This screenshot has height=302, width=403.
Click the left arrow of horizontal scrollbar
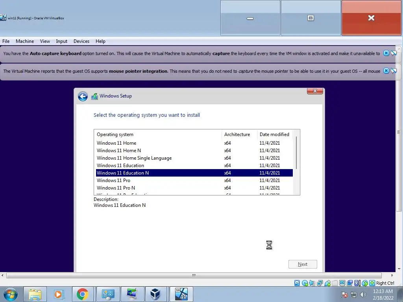2,275
